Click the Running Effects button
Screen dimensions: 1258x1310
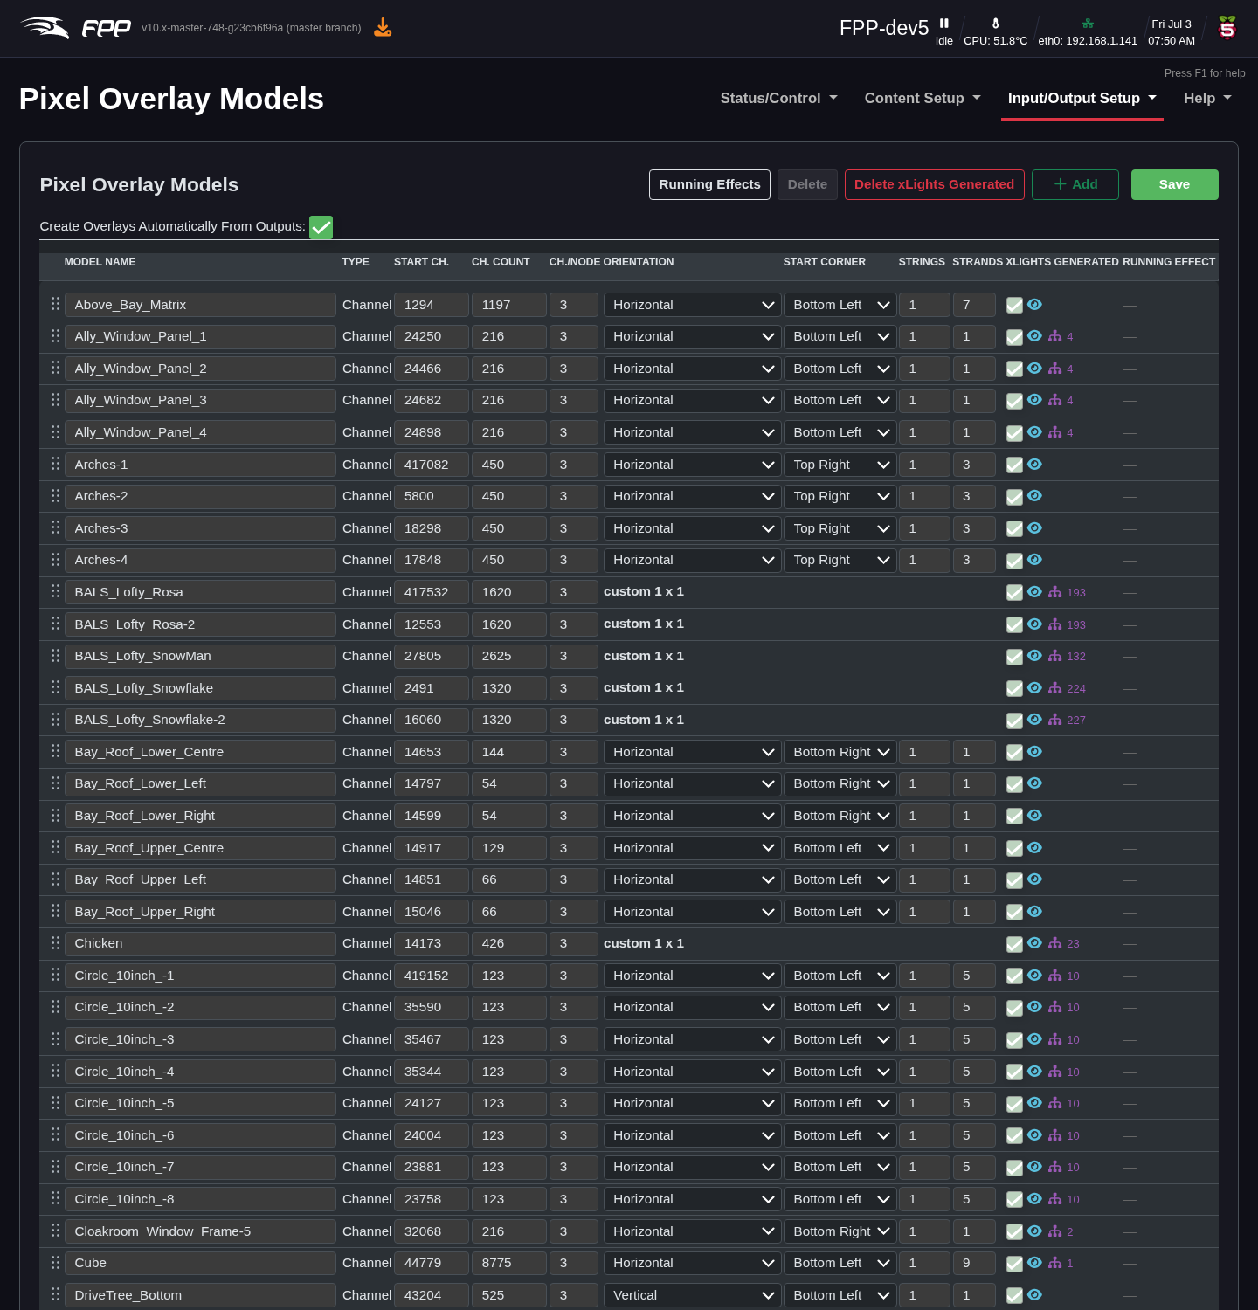click(x=709, y=184)
